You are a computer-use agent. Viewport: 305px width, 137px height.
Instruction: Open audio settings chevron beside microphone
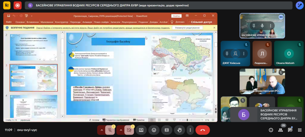pos(102,130)
